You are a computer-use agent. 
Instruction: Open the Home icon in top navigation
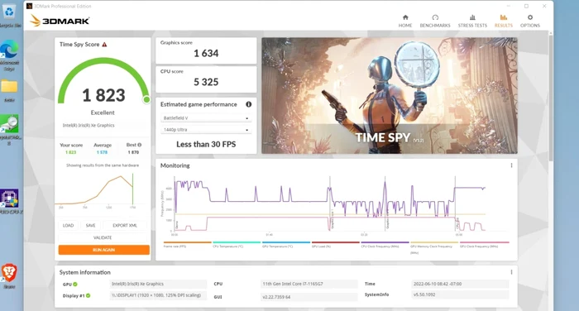pyautogui.click(x=405, y=17)
